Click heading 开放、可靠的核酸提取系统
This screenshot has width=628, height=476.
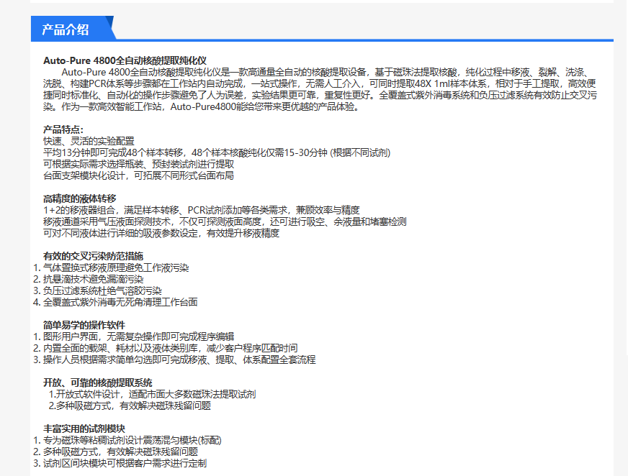(98, 383)
